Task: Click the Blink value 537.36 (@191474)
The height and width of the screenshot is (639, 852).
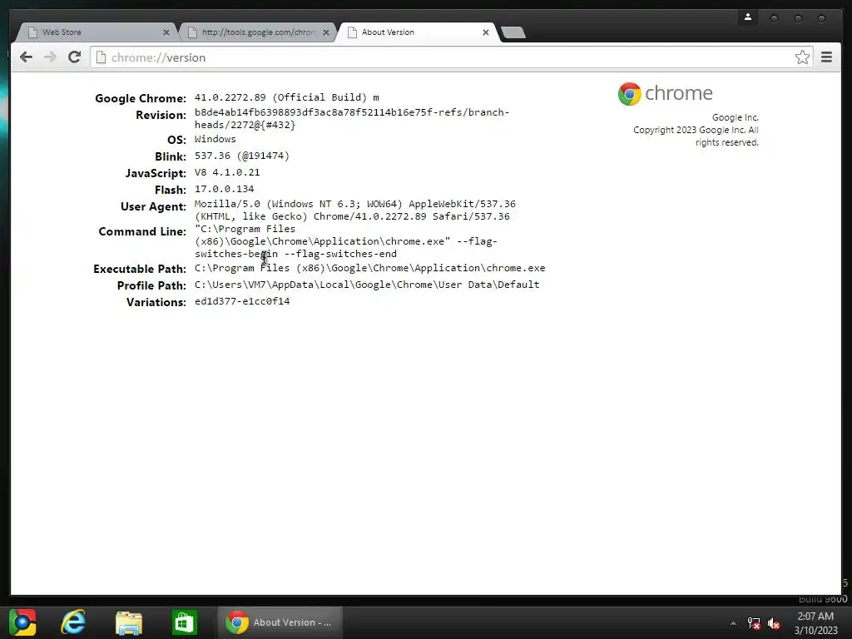Action: [242, 156]
